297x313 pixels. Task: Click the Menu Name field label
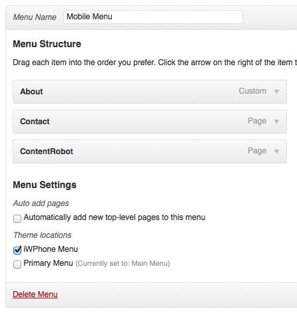click(x=35, y=17)
